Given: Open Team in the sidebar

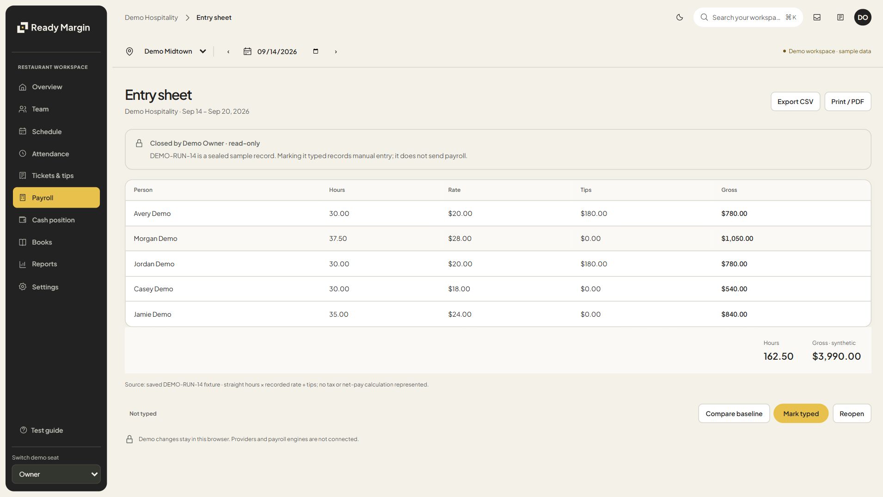Looking at the screenshot, I should (56, 109).
